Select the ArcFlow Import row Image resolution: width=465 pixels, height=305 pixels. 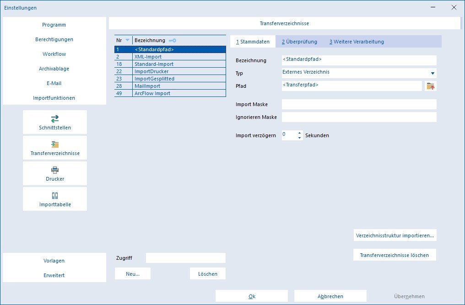pyautogui.click(x=170, y=93)
